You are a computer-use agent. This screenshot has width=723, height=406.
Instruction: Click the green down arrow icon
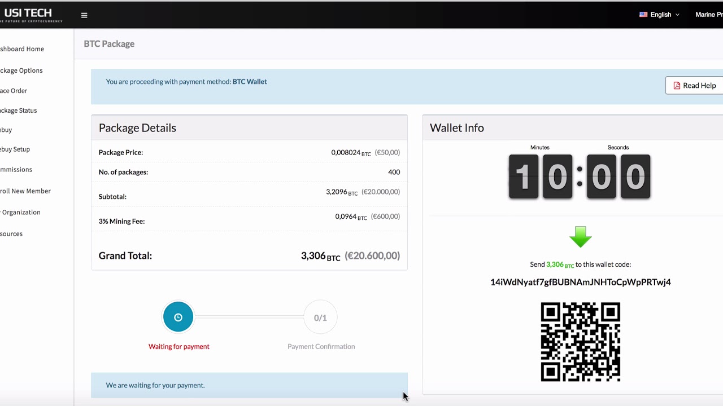[x=580, y=237]
